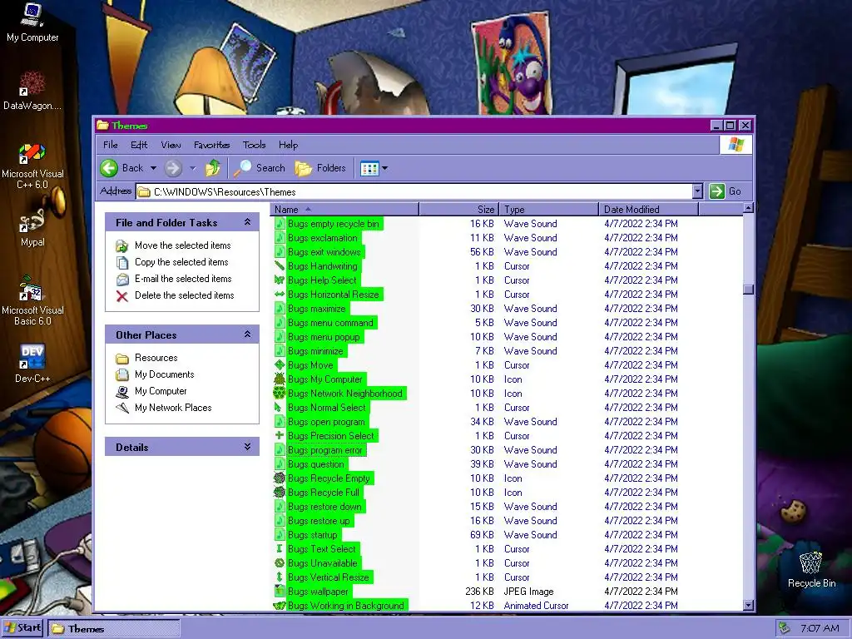The image size is (852, 639).
Task: Open the Views dropdown arrow
Action: pos(384,168)
